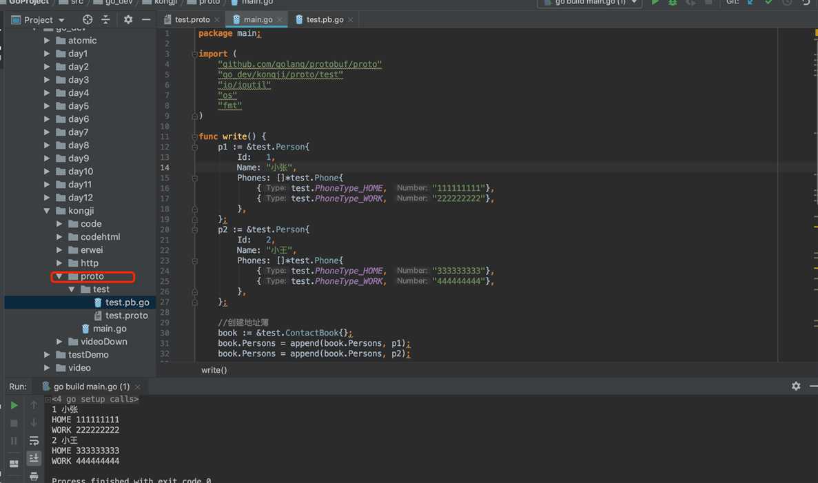Close the test.proto tab
Screen dimensions: 818x483
[217, 20]
